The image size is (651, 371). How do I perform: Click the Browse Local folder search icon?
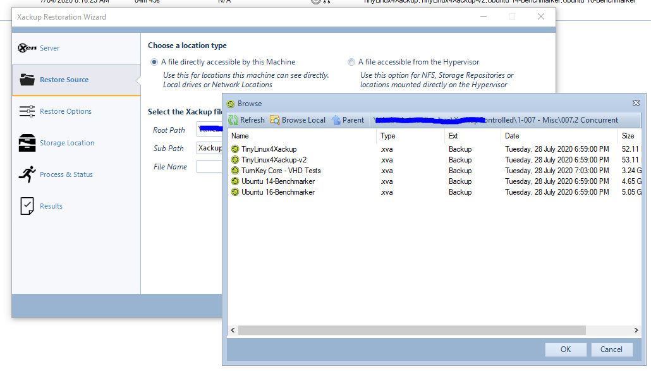(x=275, y=120)
